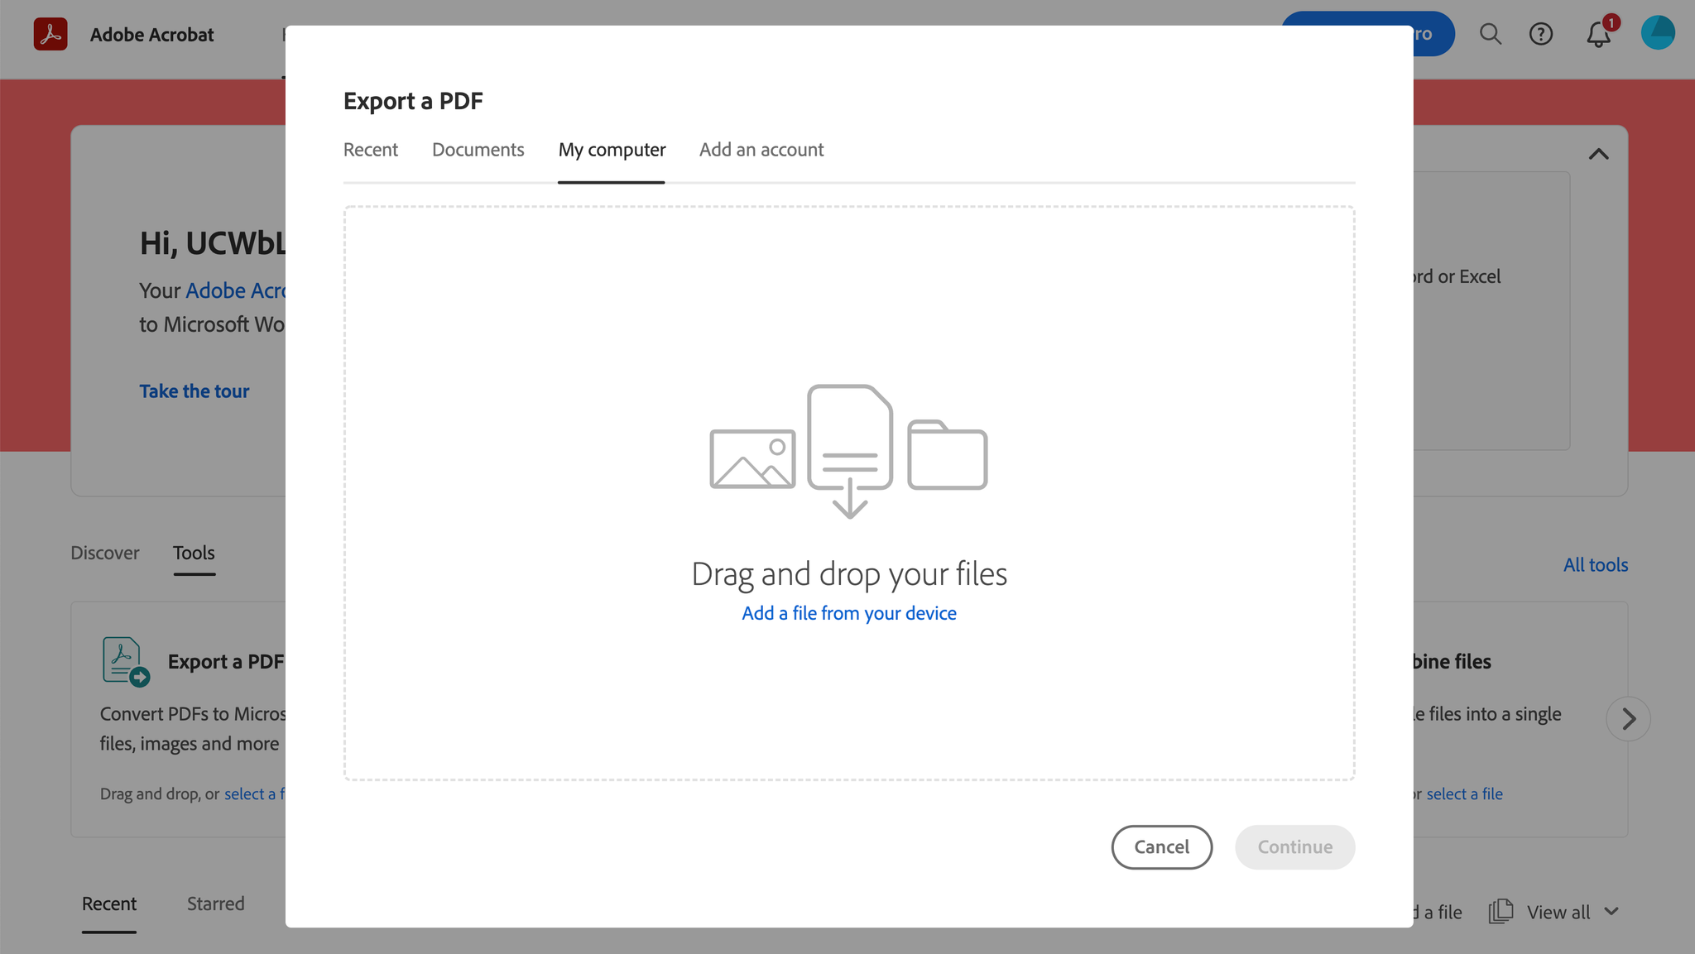This screenshot has height=954, width=1695.
Task: Click the Adobe Acrobat title text
Action: point(152,35)
